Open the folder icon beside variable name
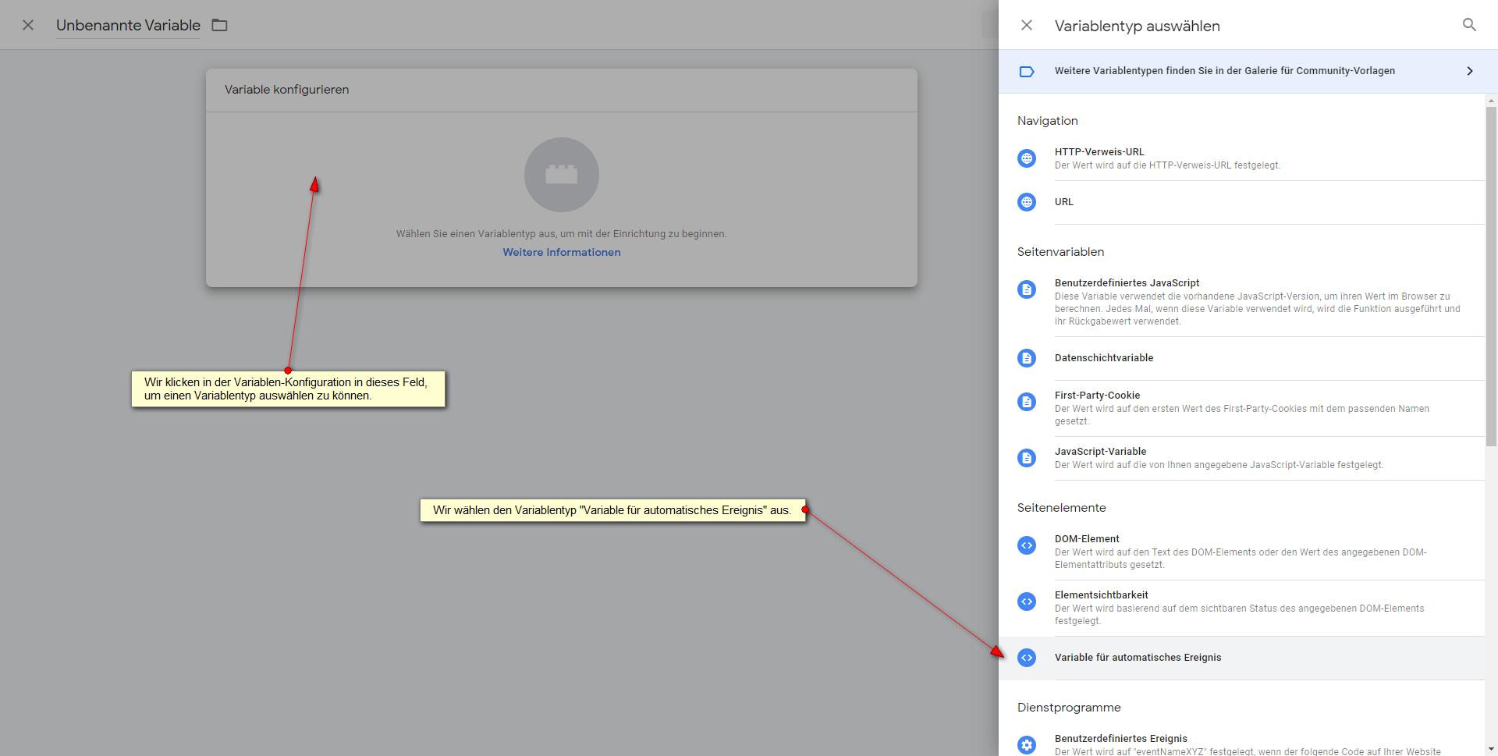1498x756 pixels. (x=220, y=25)
